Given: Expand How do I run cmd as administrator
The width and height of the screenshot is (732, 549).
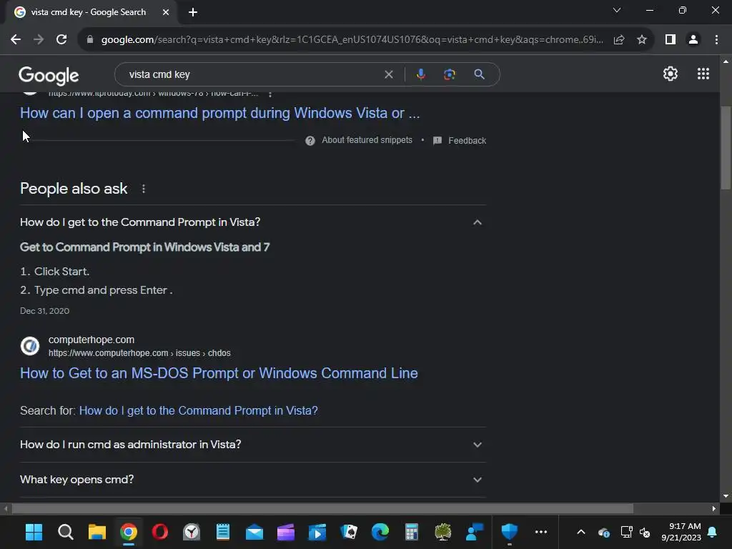Looking at the screenshot, I should 253,445.
